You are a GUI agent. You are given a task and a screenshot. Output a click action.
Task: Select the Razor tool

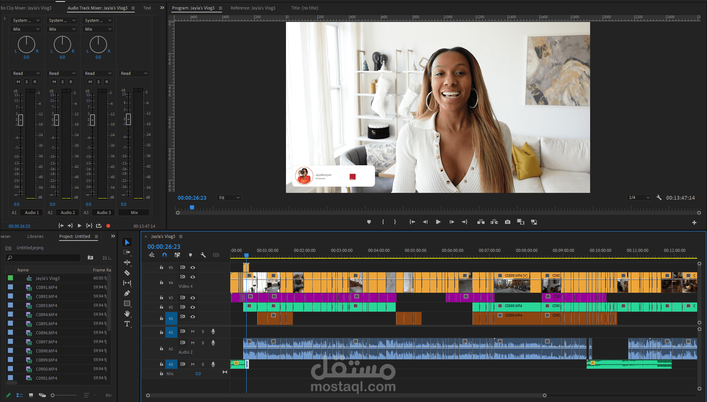(127, 273)
